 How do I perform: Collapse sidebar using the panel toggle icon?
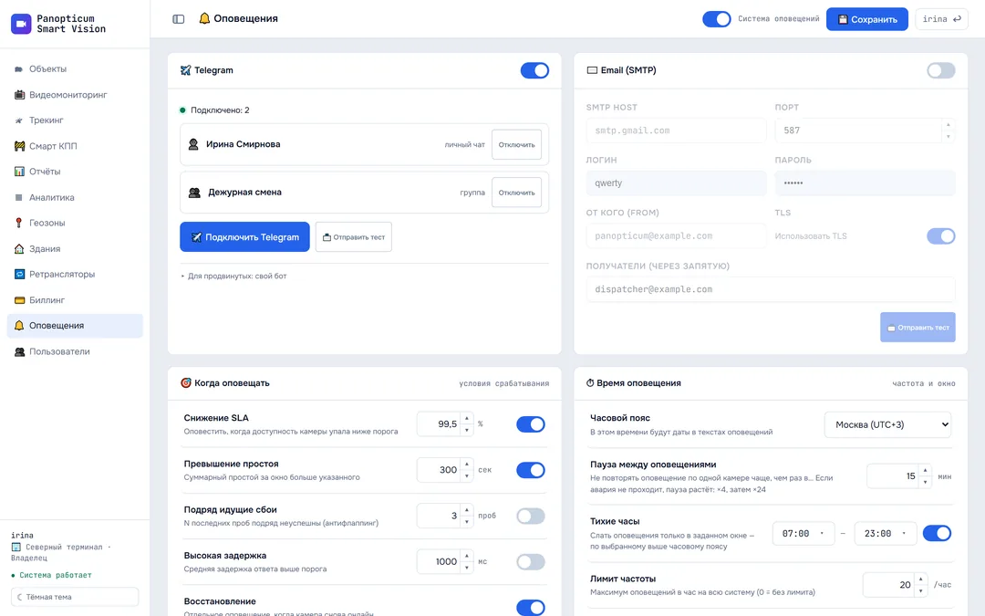pos(179,19)
